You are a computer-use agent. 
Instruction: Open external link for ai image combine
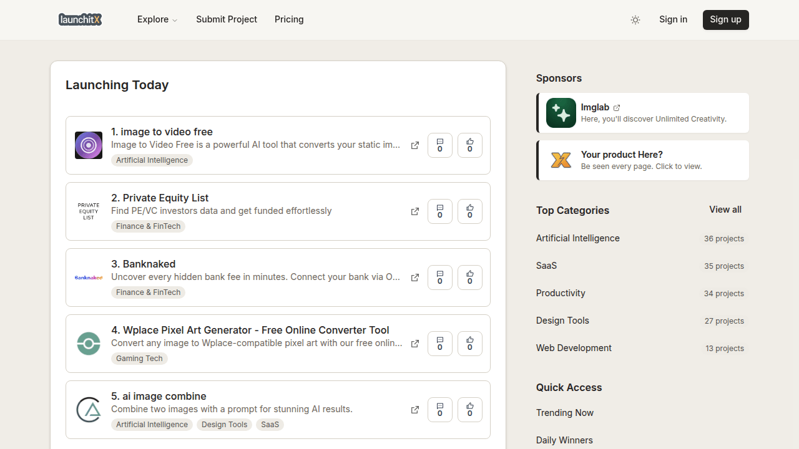(415, 410)
